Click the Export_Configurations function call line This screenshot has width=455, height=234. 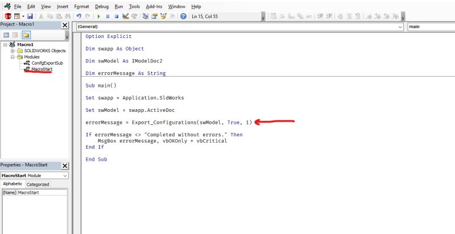[169, 123]
